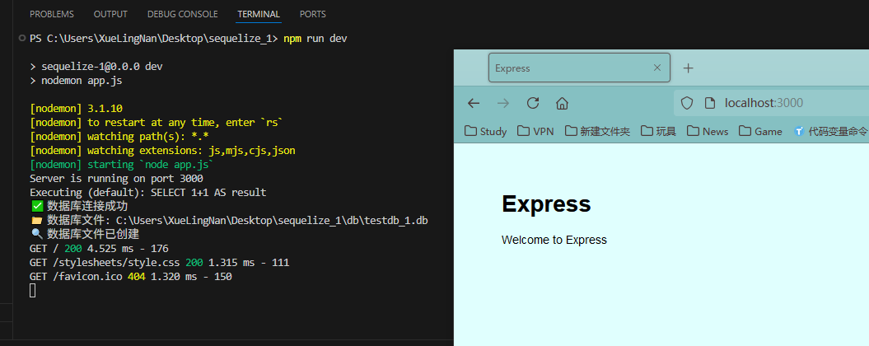Image resolution: width=869 pixels, height=346 pixels.
Task: Click the 数据库文件已创建 message
Action: point(84,234)
